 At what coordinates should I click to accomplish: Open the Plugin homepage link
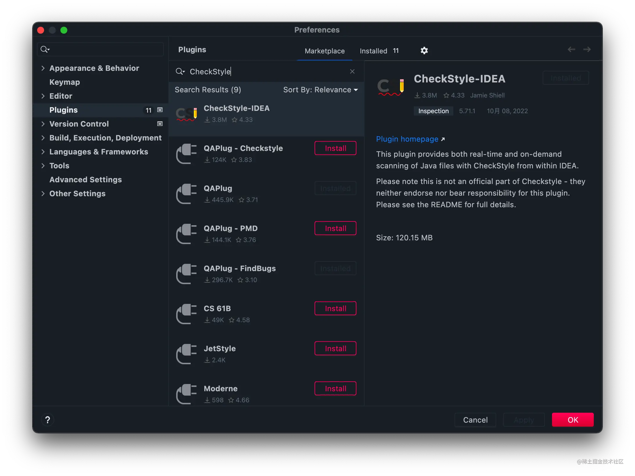click(x=407, y=139)
